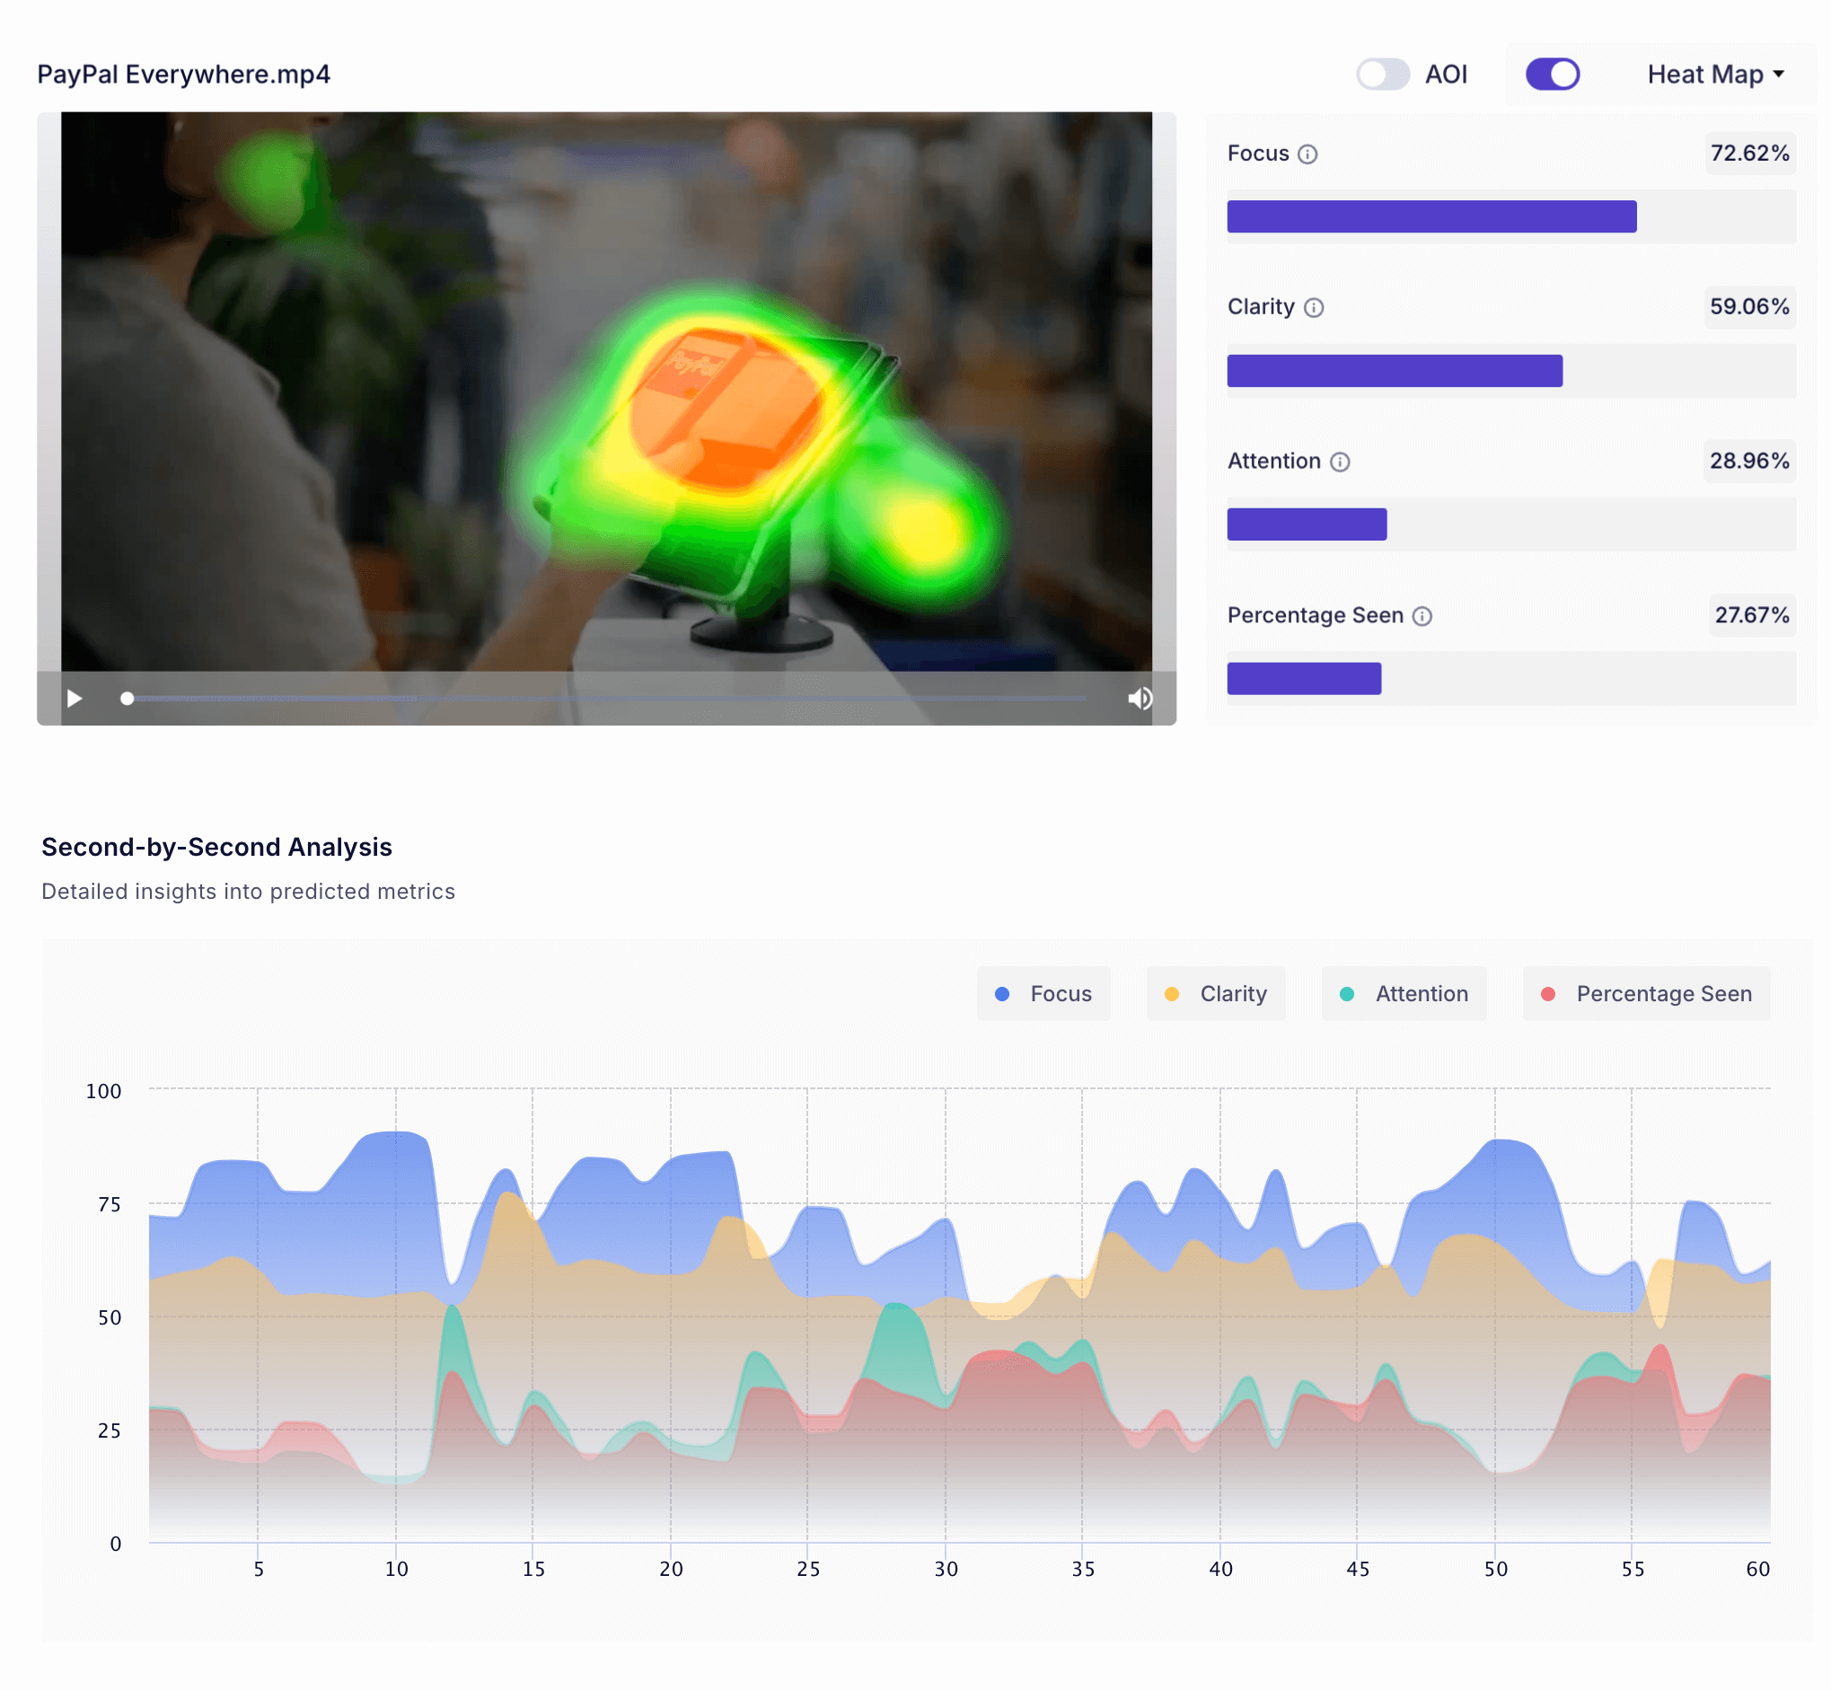Enable the AOI toggle switch

(1382, 74)
